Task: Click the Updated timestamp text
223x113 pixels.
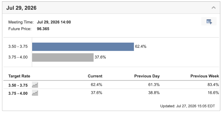Action: (x=187, y=106)
